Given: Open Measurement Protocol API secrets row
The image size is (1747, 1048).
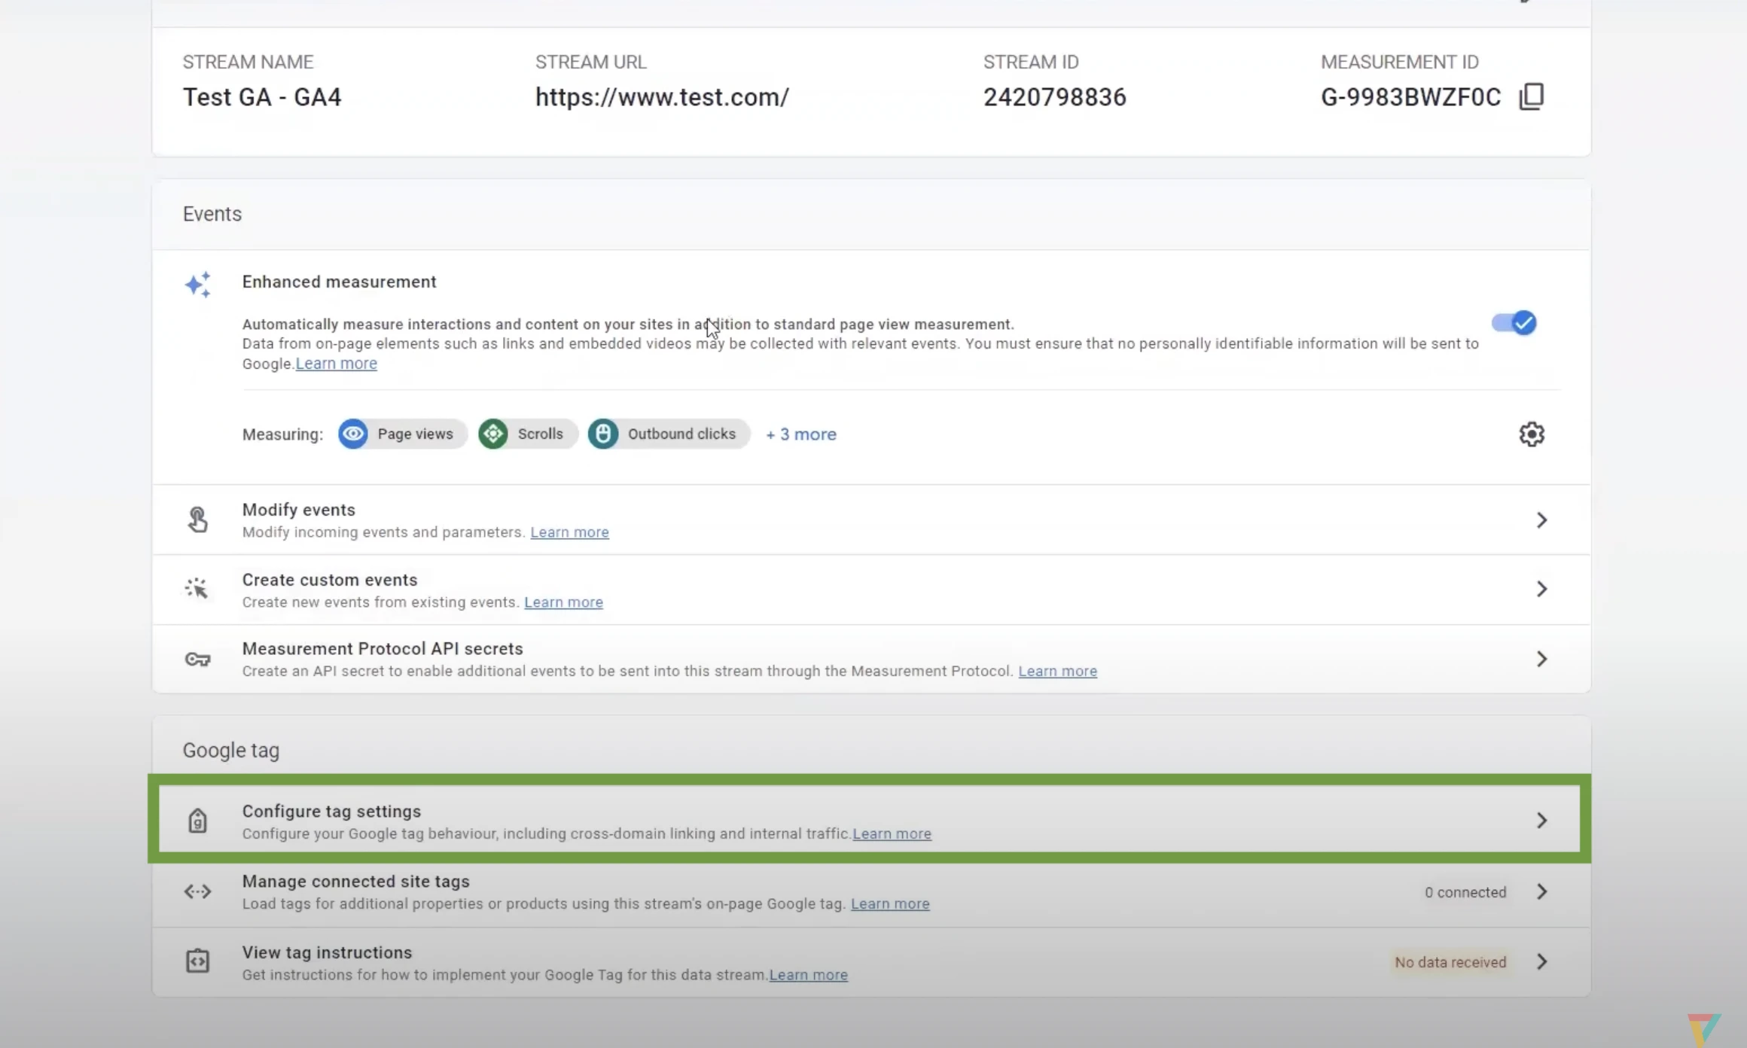Looking at the screenshot, I should (871, 659).
